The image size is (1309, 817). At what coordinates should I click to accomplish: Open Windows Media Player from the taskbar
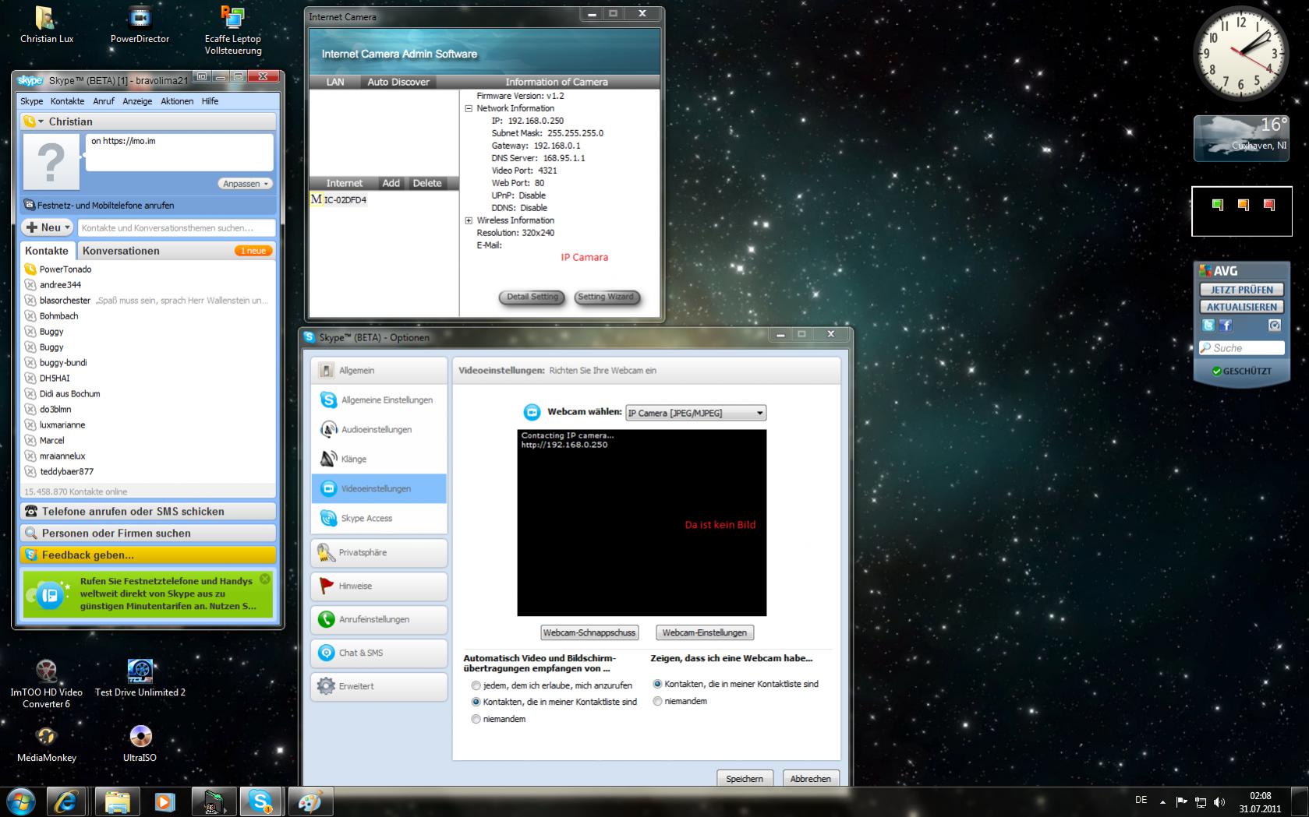click(x=165, y=801)
